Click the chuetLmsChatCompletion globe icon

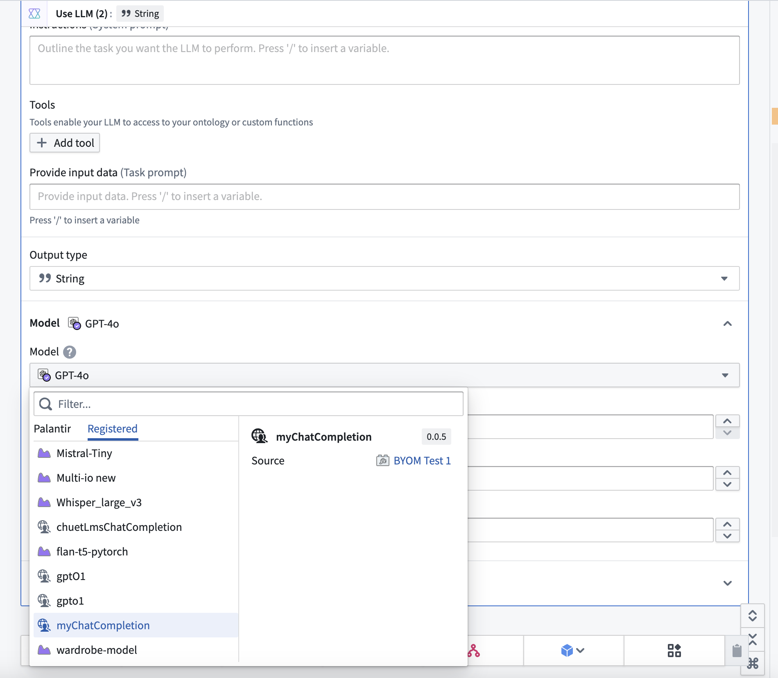(44, 527)
